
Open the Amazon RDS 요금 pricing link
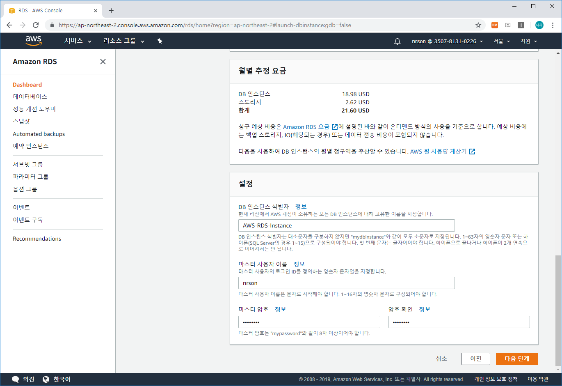click(x=310, y=127)
